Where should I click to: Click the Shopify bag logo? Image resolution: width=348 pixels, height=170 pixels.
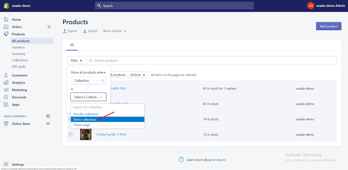click(x=6, y=5)
